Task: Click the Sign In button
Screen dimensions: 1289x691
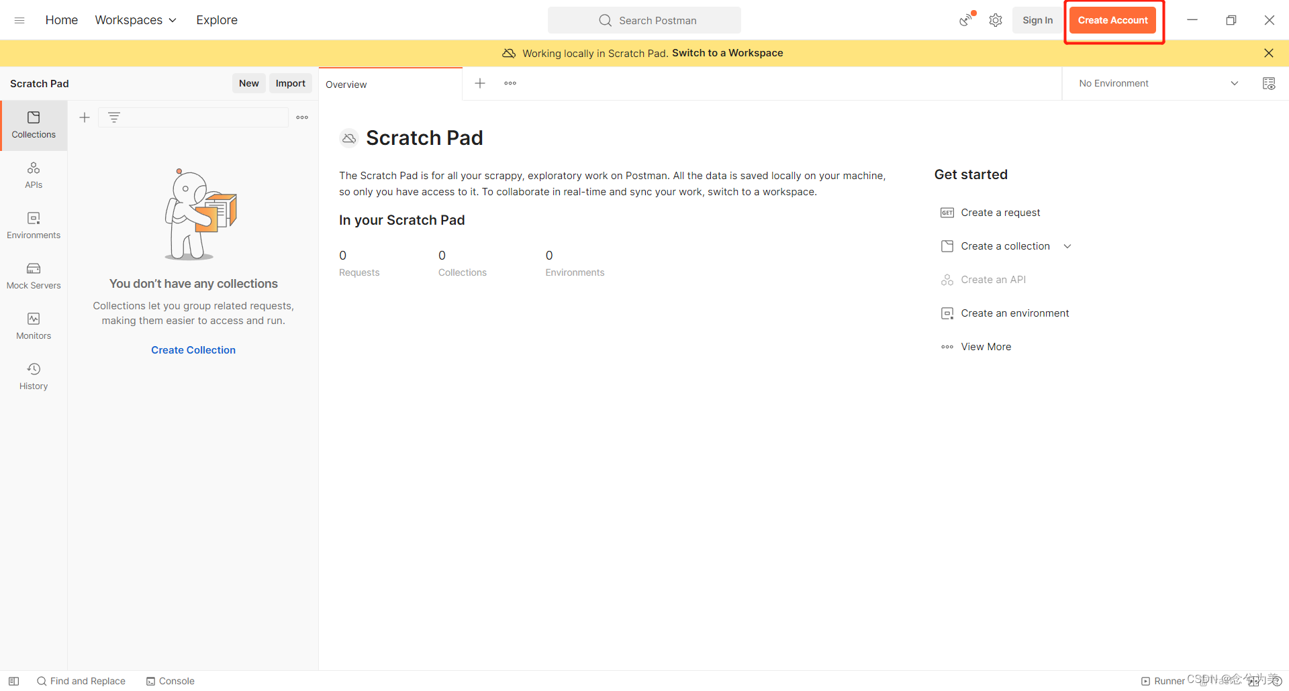Action: (1037, 20)
